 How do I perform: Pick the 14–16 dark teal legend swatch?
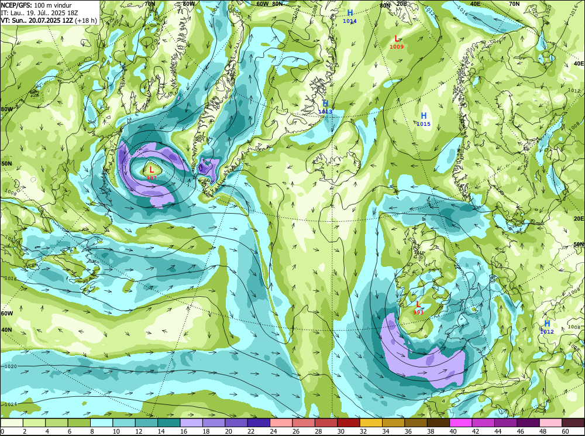click(x=169, y=423)
